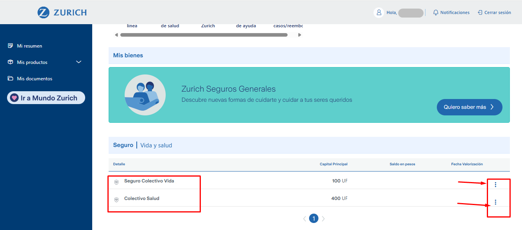Select page 1 in pagination
This screenshot has height=230, width=522.
point(314,218)
